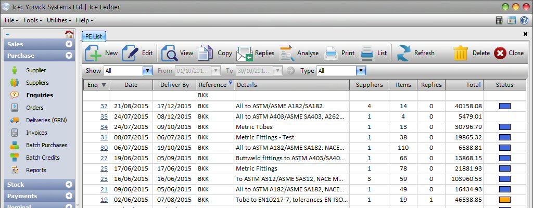Apply date range with grey arrow button

[x=290, y=71]
